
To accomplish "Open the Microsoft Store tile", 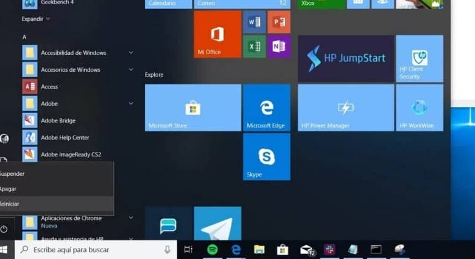I will click(x=193, y=108).
